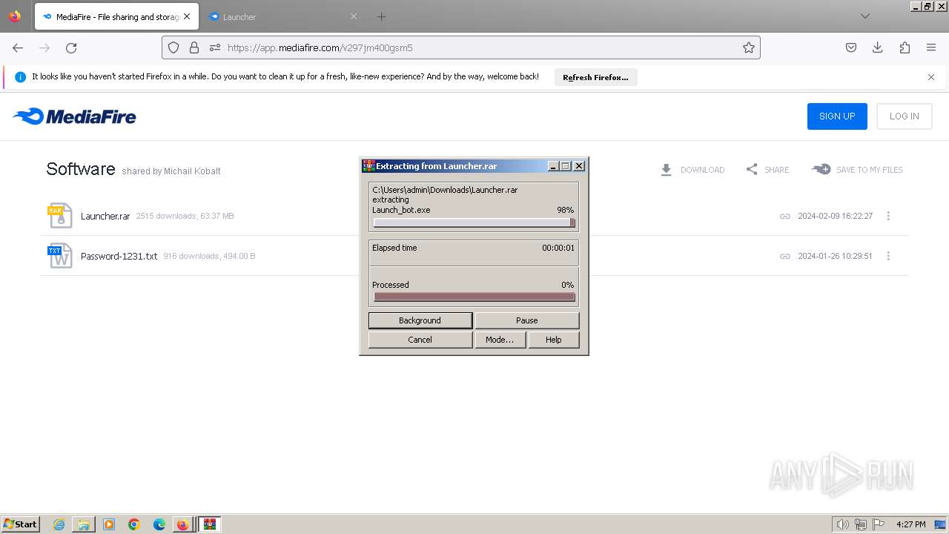Open the network tray icon
The width and height of the screenshot is (949, 534).
(861, 524)
